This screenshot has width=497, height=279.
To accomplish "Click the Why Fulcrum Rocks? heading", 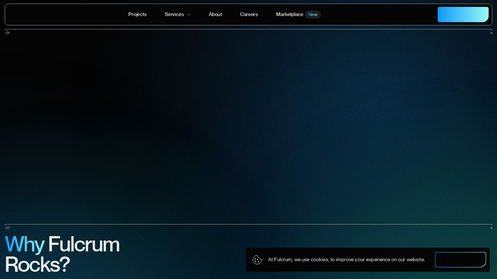I will 63,254.
